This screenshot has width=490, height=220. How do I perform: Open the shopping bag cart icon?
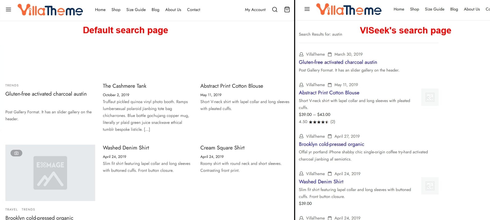click(287, 10)
